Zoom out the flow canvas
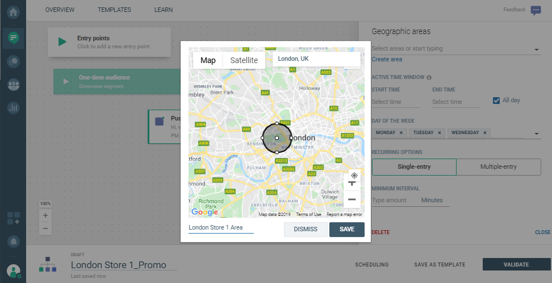 (45, 228)
